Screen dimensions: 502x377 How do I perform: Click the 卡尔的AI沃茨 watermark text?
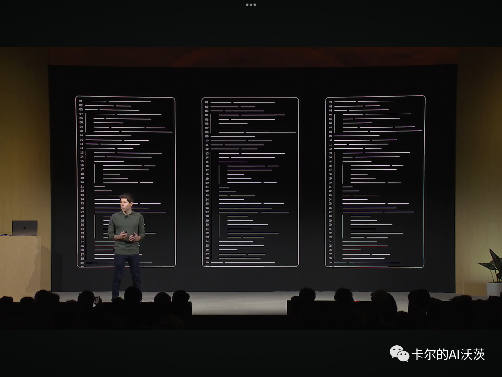click(x=448, y=354)
